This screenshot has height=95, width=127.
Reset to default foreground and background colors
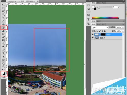point(2,70)
